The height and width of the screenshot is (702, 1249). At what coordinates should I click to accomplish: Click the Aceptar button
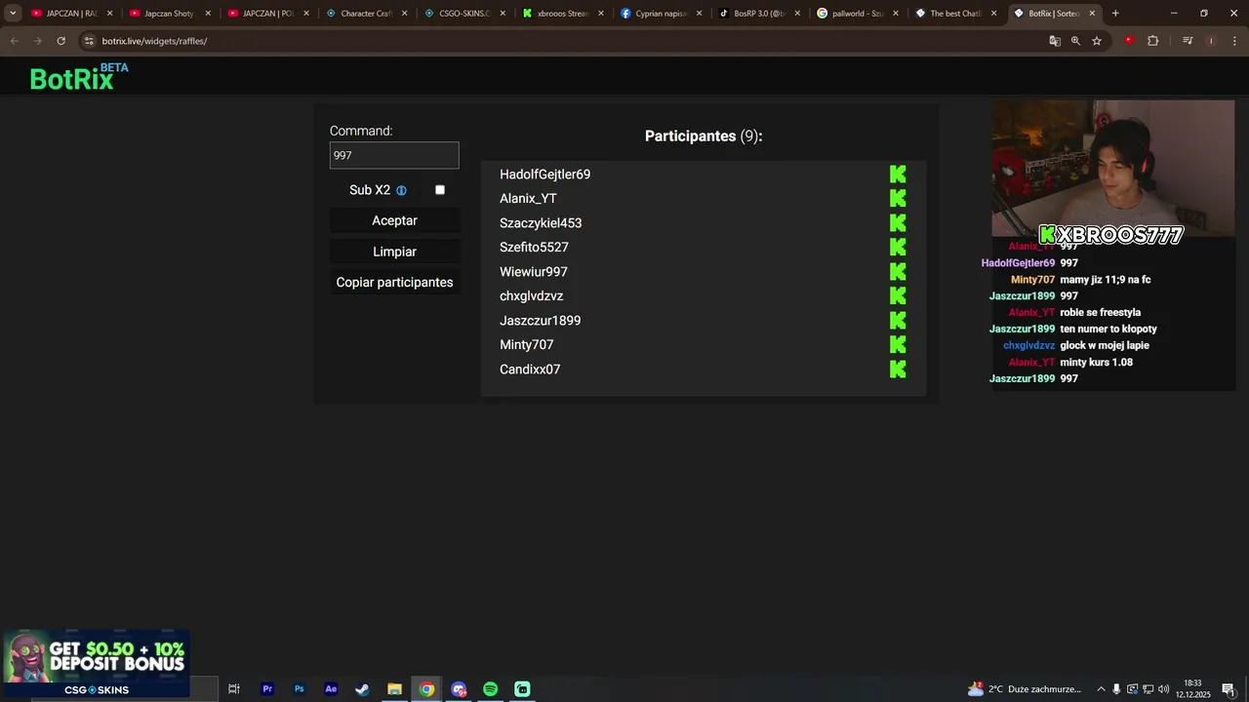pyautogui.click(x=394, y=221)
